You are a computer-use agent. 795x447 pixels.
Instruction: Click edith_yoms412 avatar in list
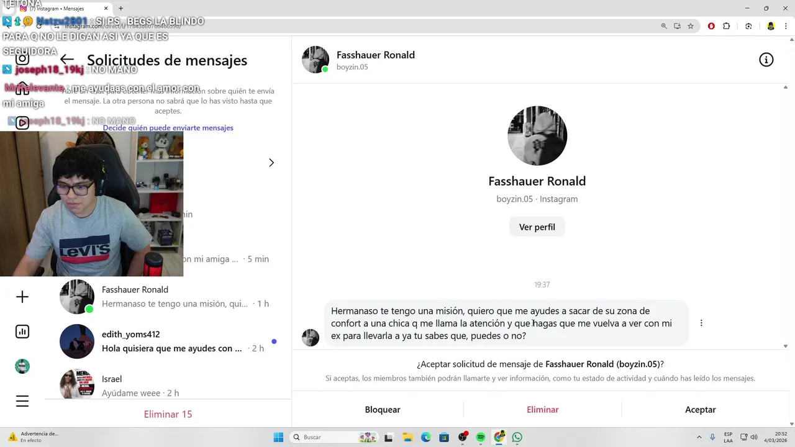[77, 341]
